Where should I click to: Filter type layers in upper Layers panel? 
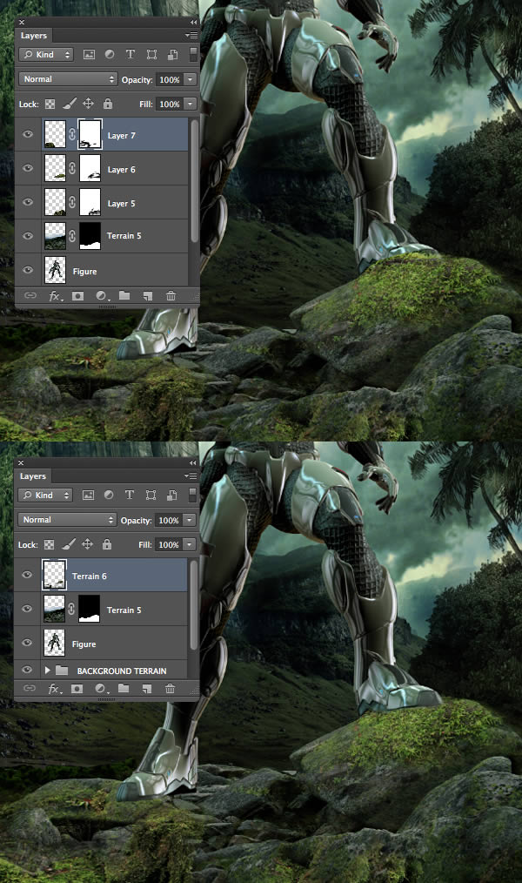130,55
